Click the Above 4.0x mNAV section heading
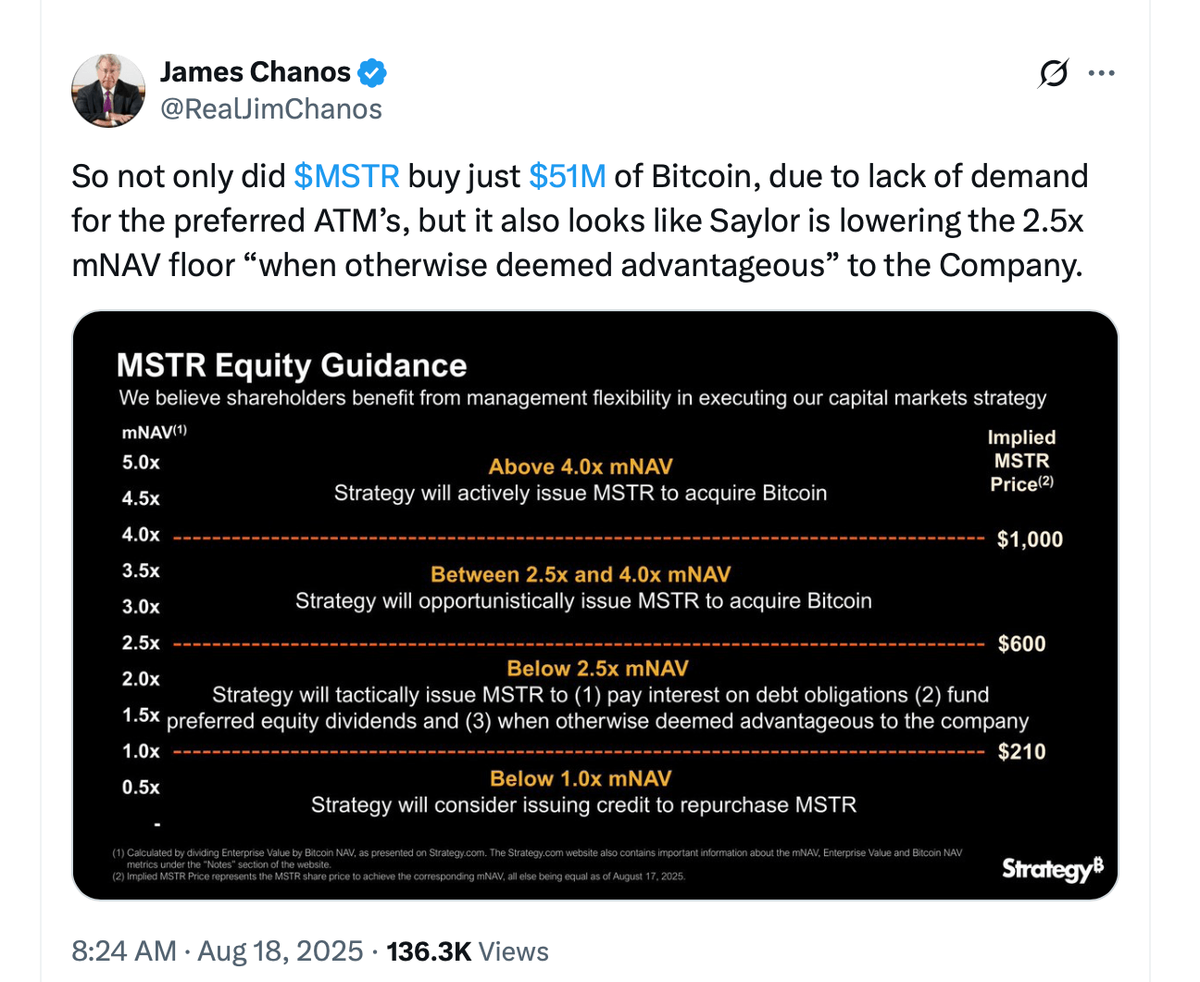1200x982 pixels. click(x=581, y=466)
